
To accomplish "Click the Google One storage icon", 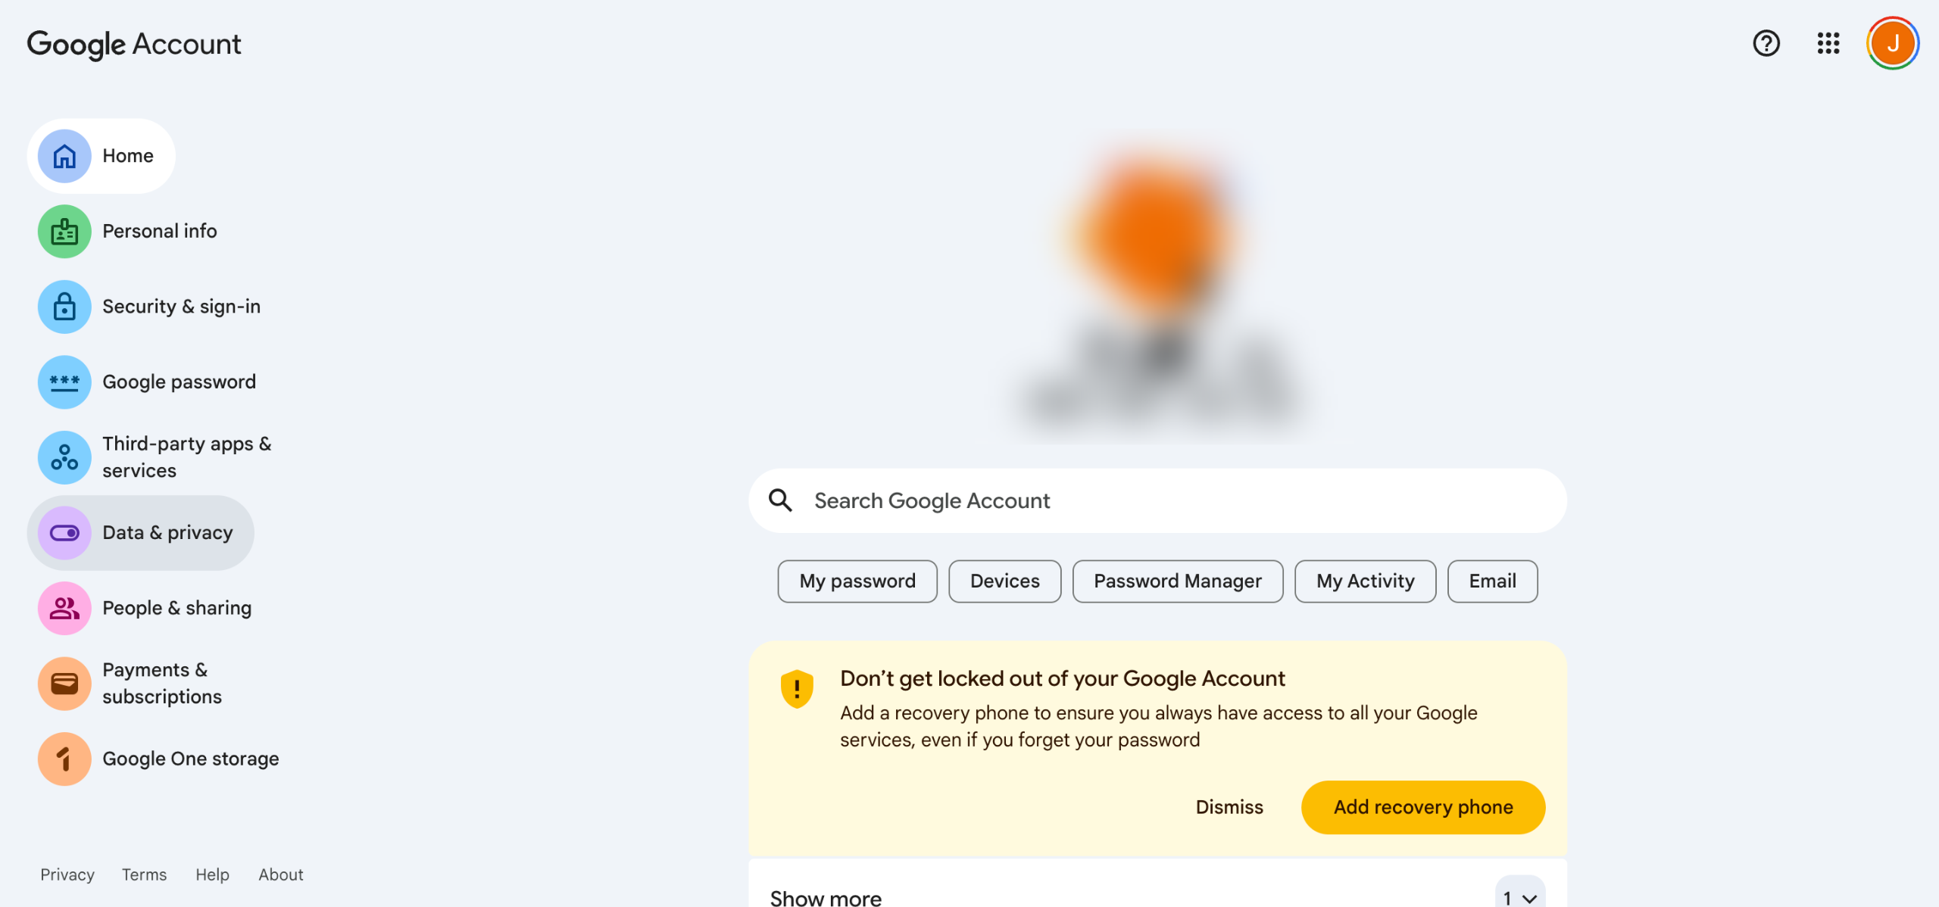I will click(64, 759).
